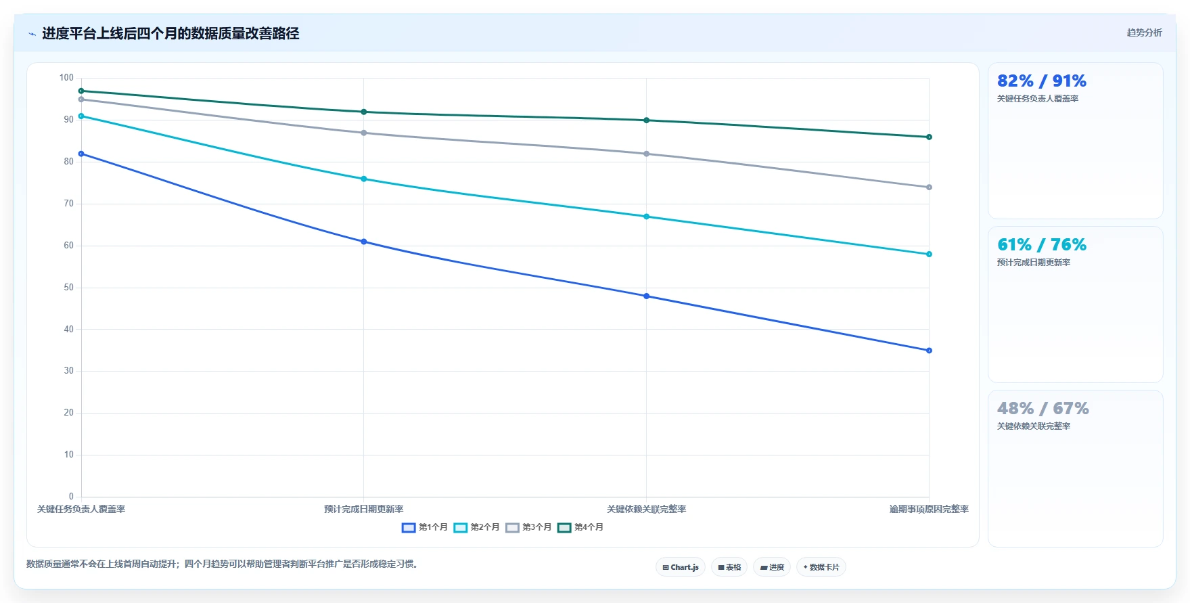The image size is (1190, 603).
Task: Click 第2个月 data point at 关键依赖关联完整率
Action: (646, 217)
